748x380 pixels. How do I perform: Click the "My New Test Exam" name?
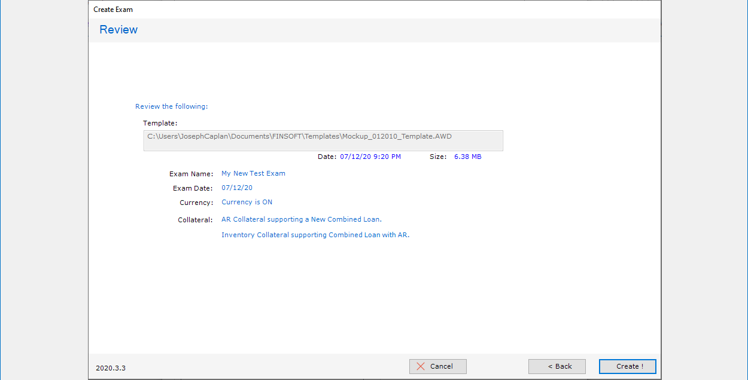pos(253,173)
